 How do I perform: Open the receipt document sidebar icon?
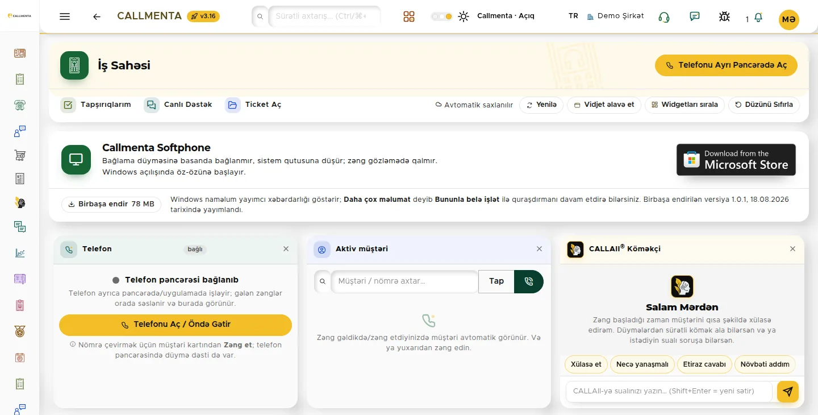point(20,179)
